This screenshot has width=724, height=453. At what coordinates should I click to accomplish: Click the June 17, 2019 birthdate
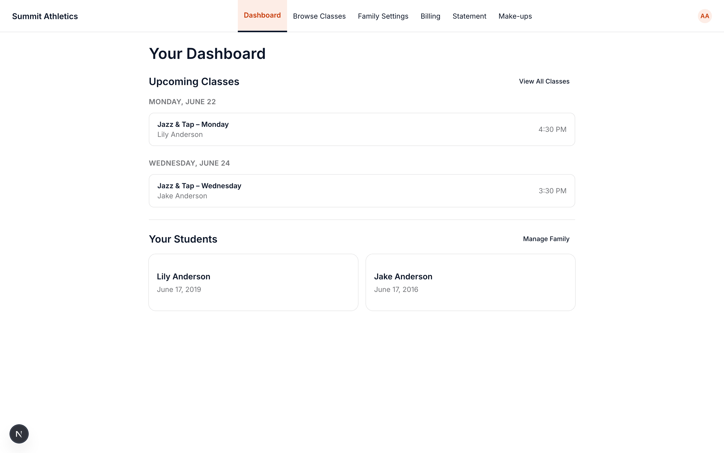tap(179, 289)
